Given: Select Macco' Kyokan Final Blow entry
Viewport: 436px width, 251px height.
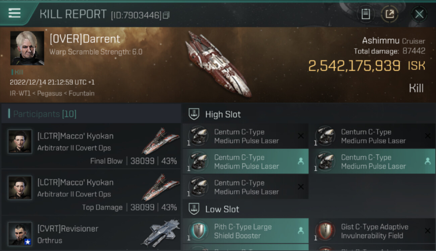Looking at the screenshot, I should click(x=91, y=146).
